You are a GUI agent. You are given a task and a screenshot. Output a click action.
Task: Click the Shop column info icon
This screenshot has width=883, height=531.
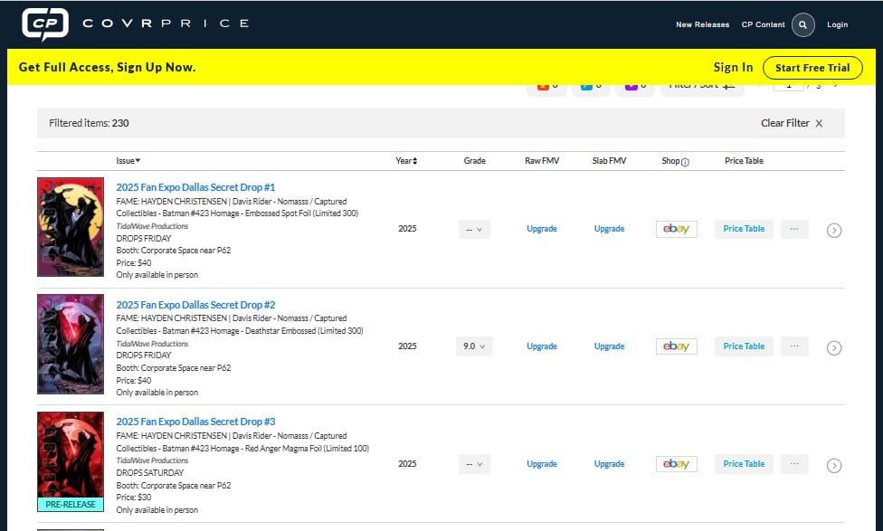[x=685, y=162]
